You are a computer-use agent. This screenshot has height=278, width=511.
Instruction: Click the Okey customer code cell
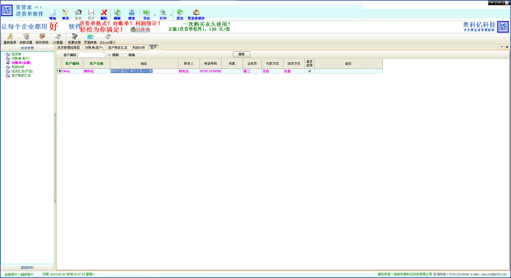(72, 71)
